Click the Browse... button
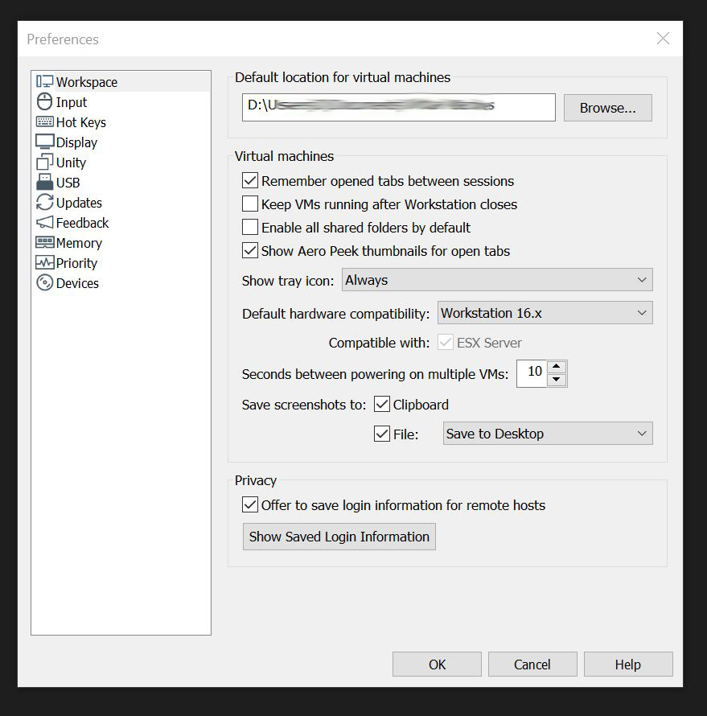The width and height of the screenshot is (707, 716). (607, 108)
